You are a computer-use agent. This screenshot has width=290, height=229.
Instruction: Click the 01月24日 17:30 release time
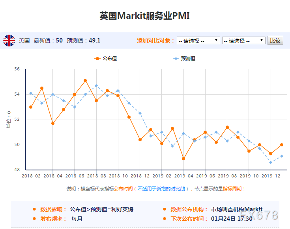point(232,219)
